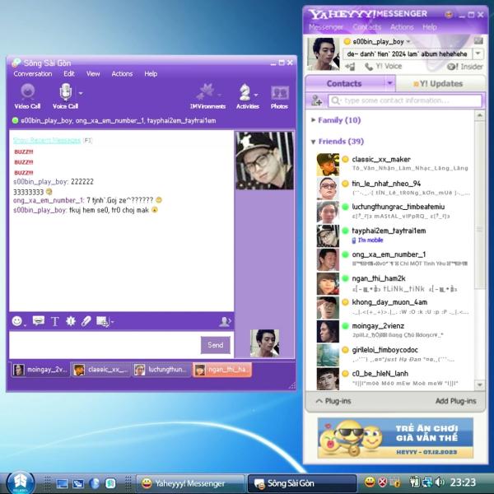This screenshot has height=494, width=494.
Task: Click the send-to-mobile phone arrow icon
Action: [350, 67]
